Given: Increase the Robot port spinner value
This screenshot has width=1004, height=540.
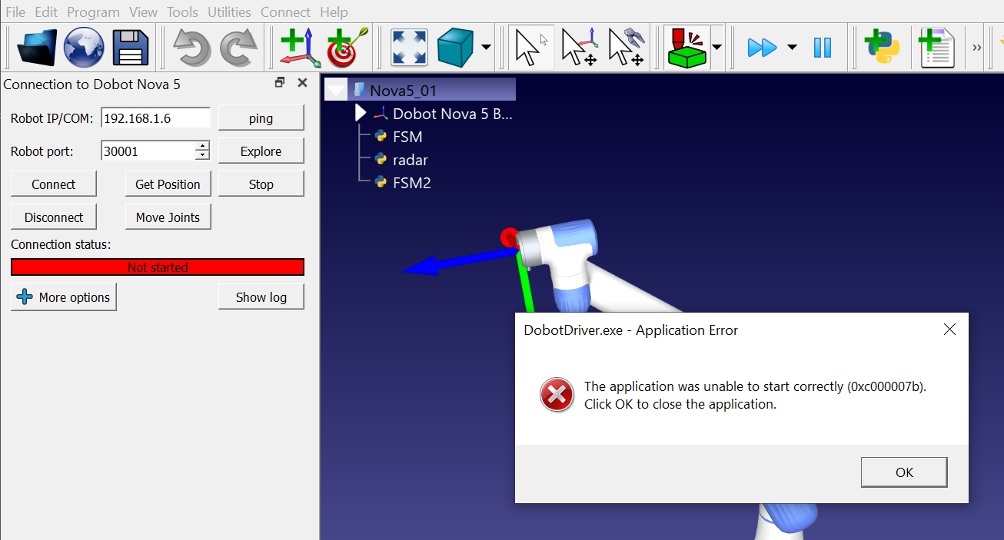Looking at the screenshot, I should pos(202,147).
